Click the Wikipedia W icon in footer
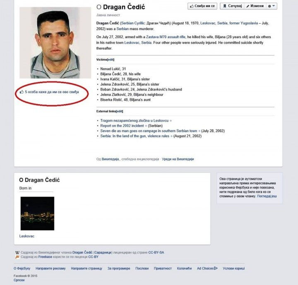 click(x=17, y=252)
